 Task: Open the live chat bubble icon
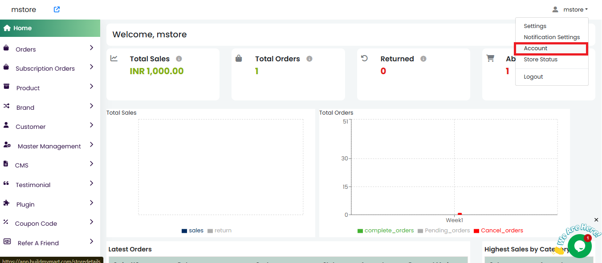(x=579, y=246)
